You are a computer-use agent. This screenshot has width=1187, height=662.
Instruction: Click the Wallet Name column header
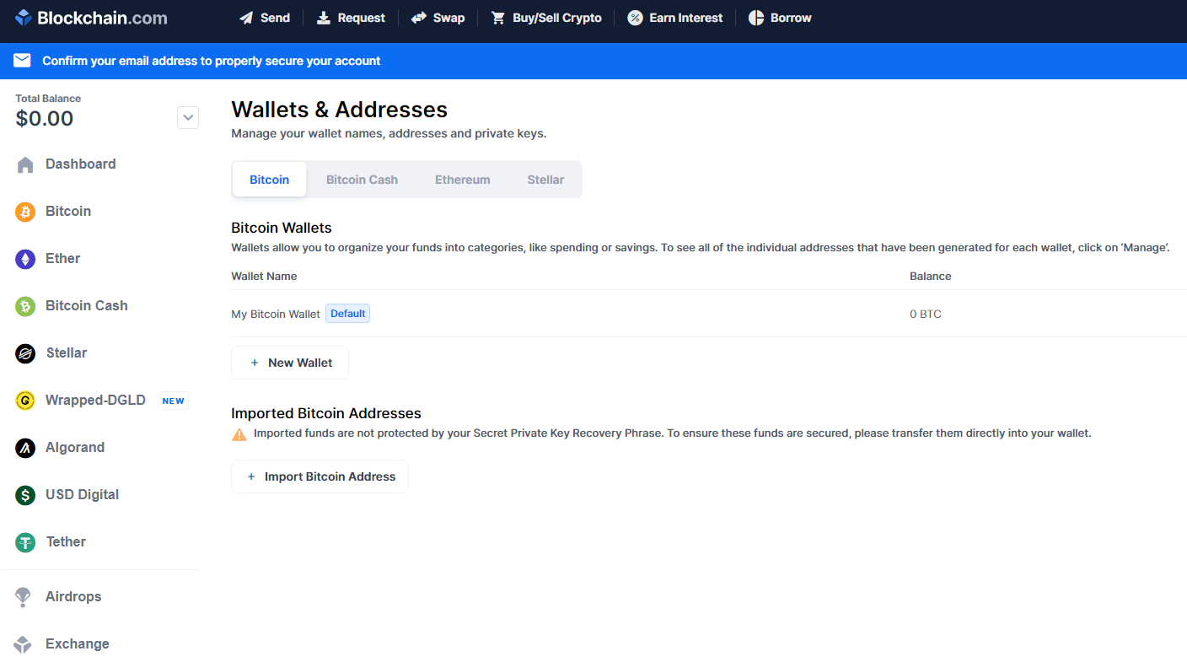(264, 277)
